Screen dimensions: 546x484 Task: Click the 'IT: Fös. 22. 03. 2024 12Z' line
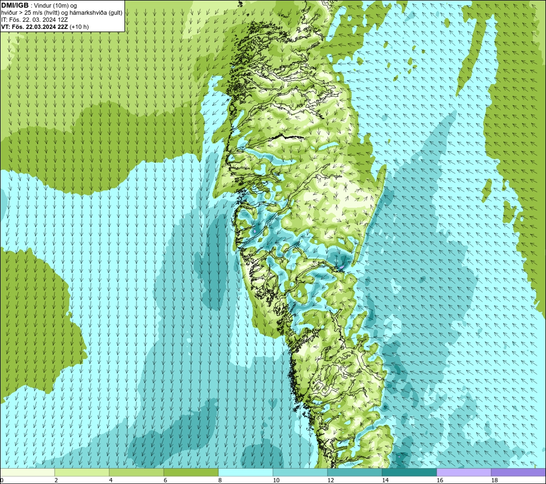click(x=34, y=20)
